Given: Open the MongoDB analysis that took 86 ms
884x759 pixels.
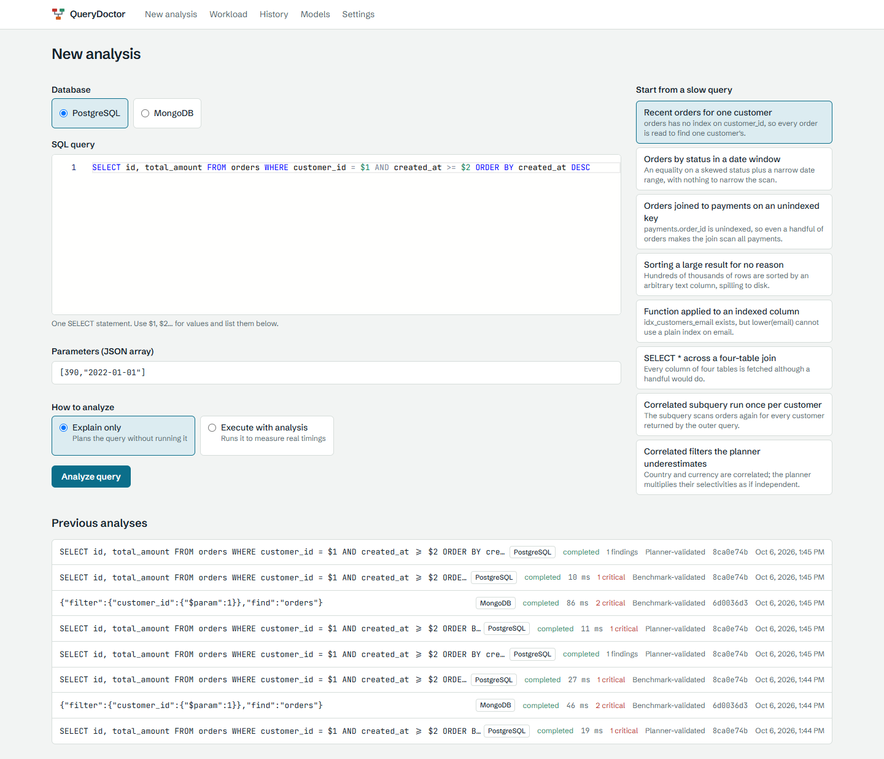Looking at the screenshot, I should point(442,603).
